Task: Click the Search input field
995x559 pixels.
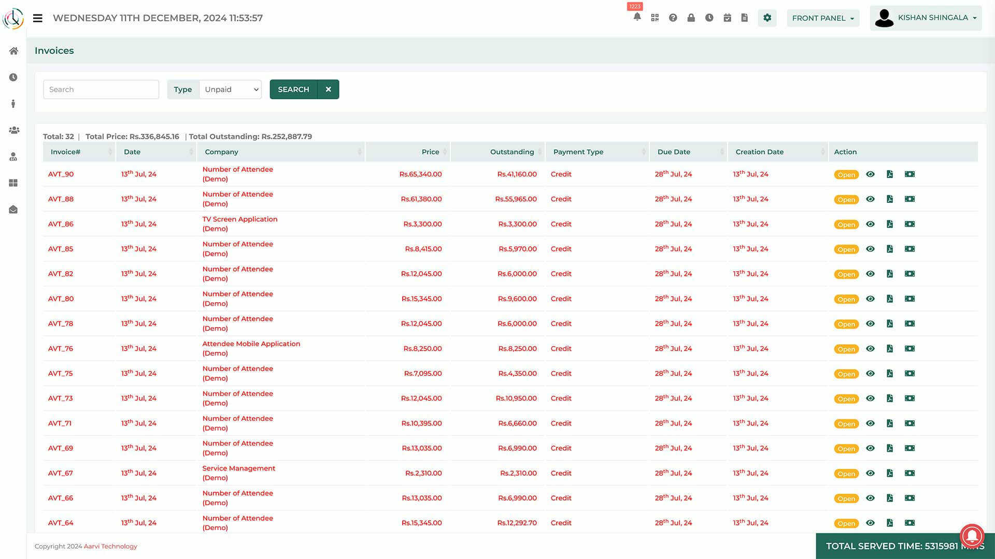Action: coord(101,89)
